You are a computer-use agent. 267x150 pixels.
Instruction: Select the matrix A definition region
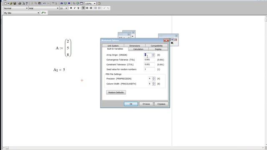click(x=63, y=48)
